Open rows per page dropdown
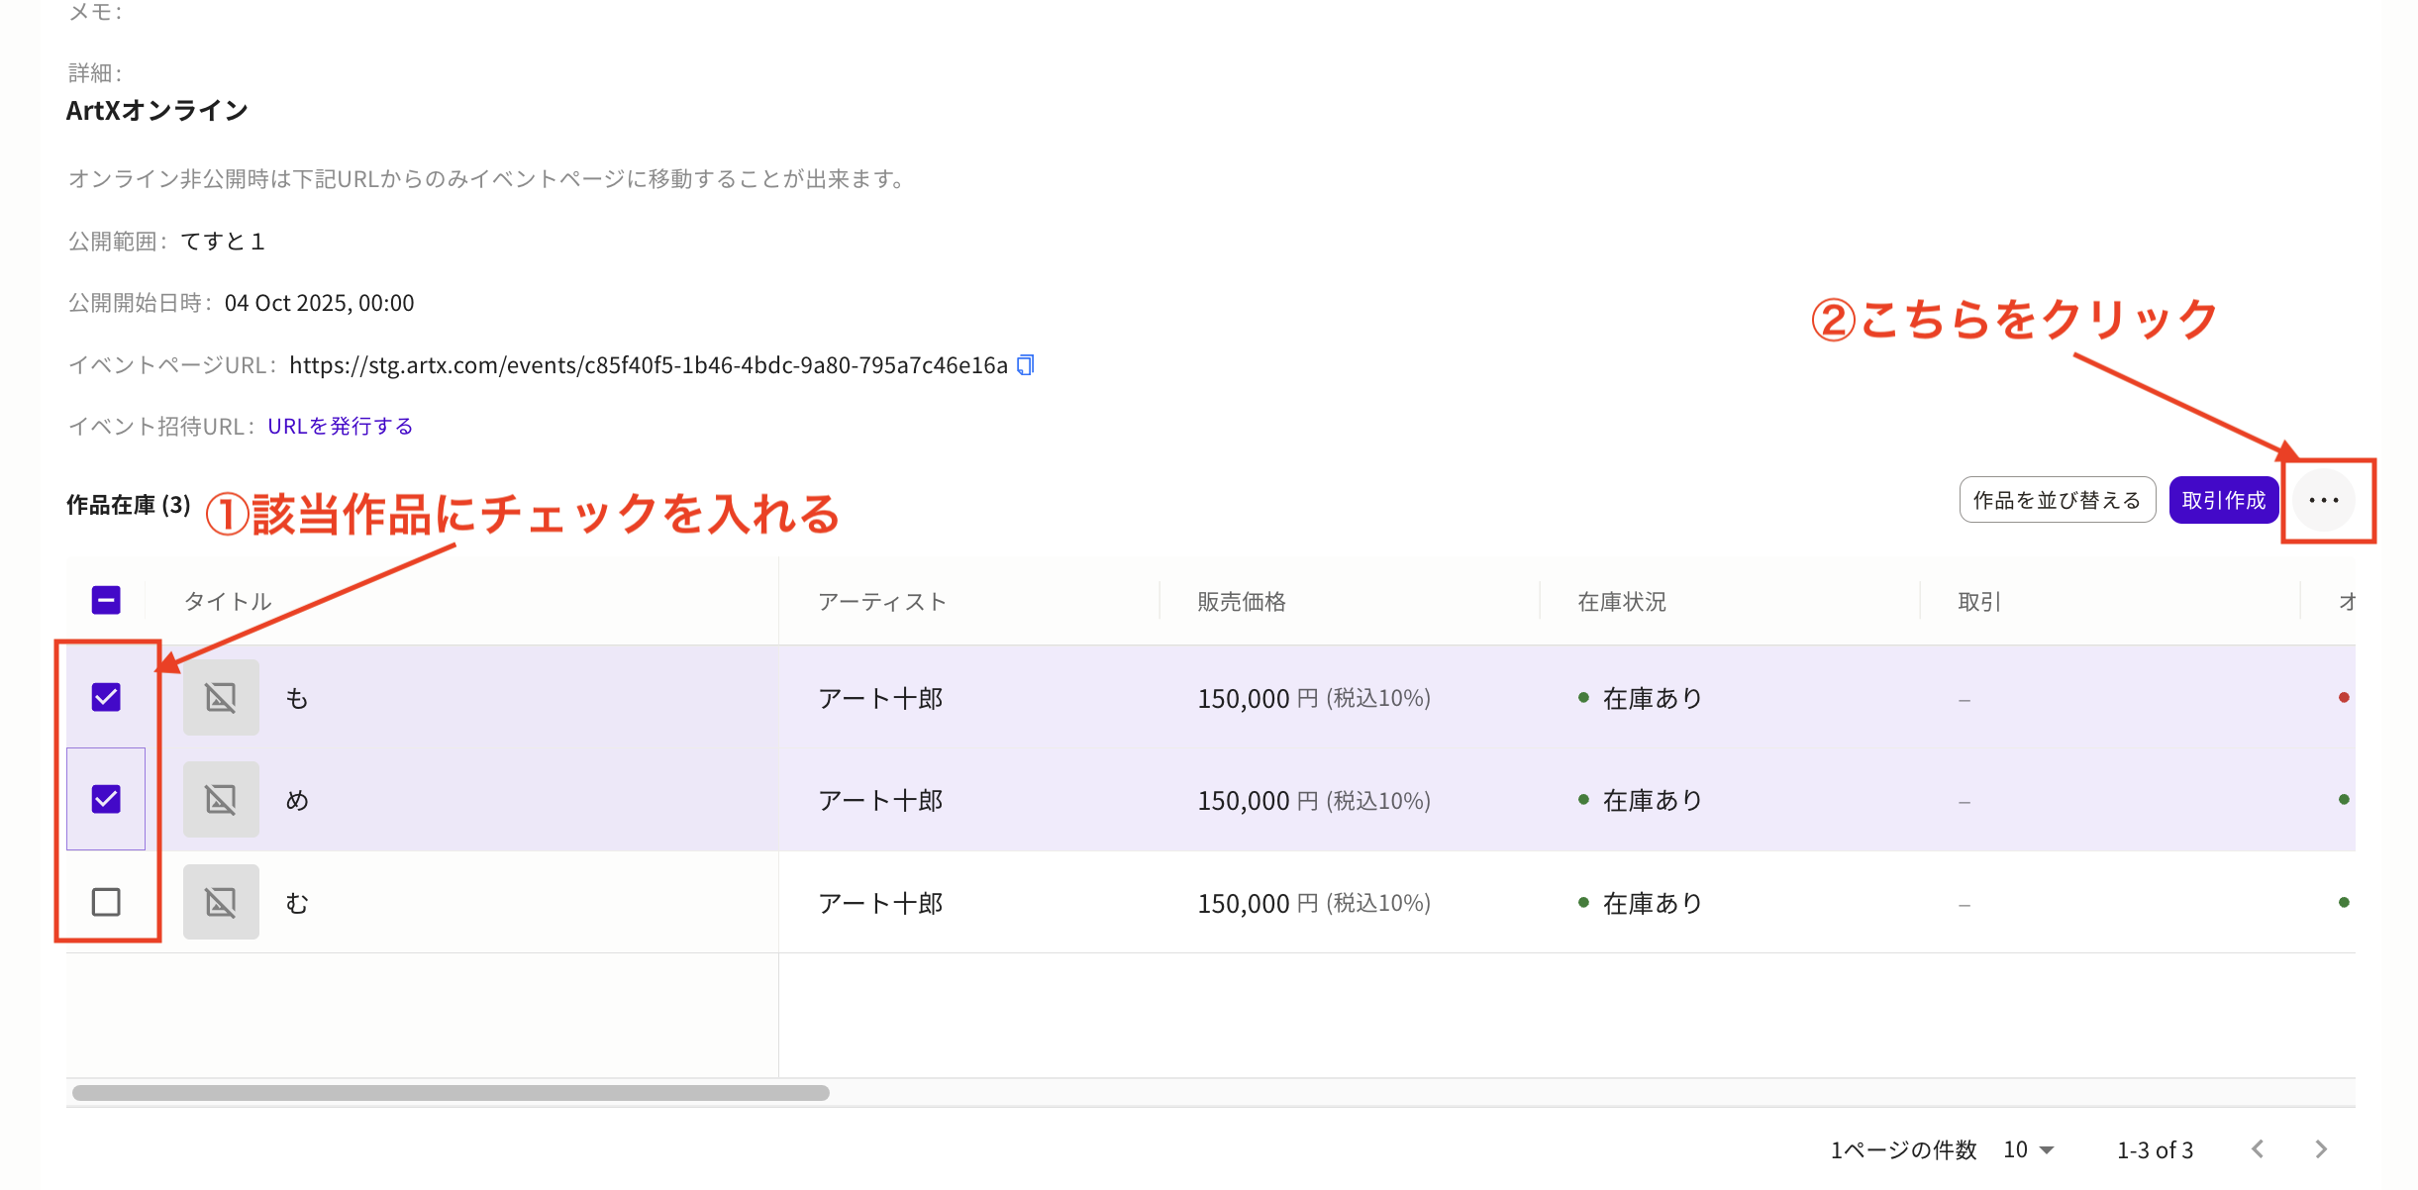 pos(2029,1149)
